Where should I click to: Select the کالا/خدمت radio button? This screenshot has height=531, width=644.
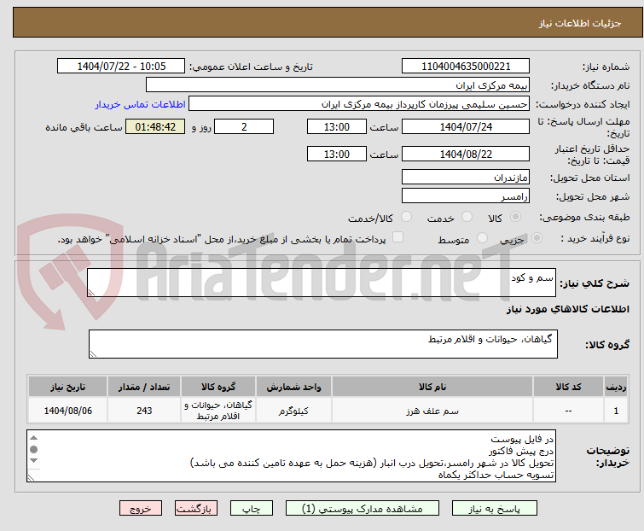click(x=406, y=217)
